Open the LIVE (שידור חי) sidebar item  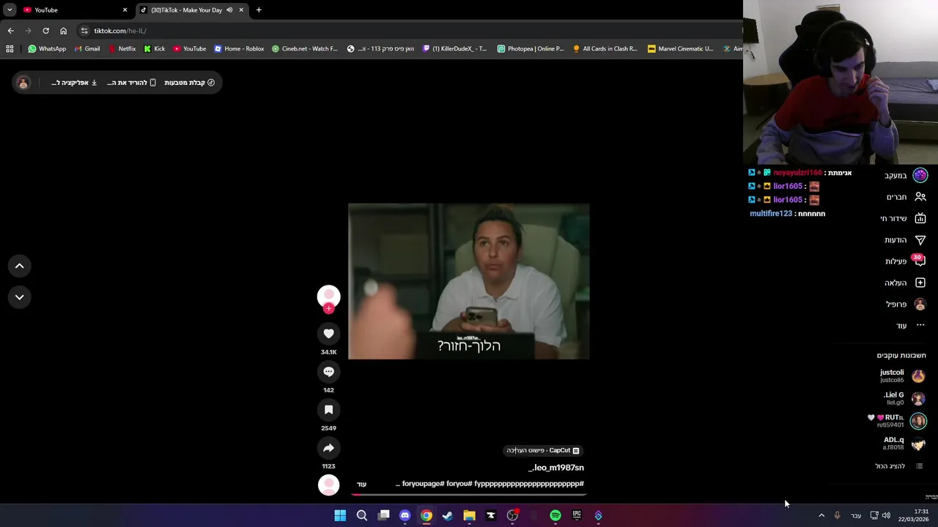click(904, 218)
